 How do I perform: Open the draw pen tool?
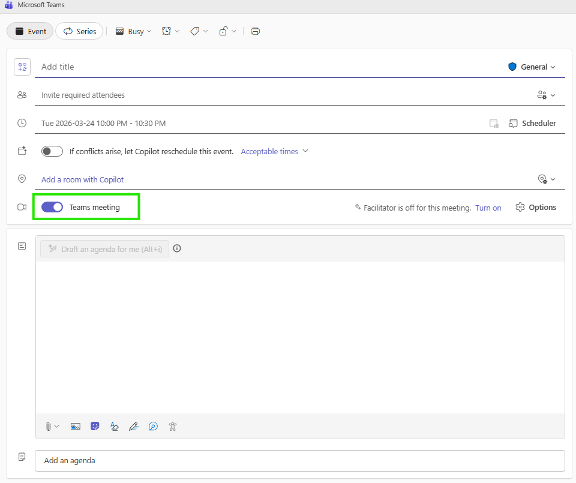134,427
